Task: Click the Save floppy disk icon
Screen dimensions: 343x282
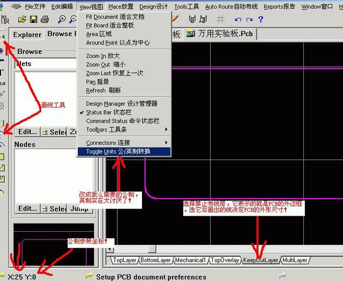Action: (x=33, y=20)
